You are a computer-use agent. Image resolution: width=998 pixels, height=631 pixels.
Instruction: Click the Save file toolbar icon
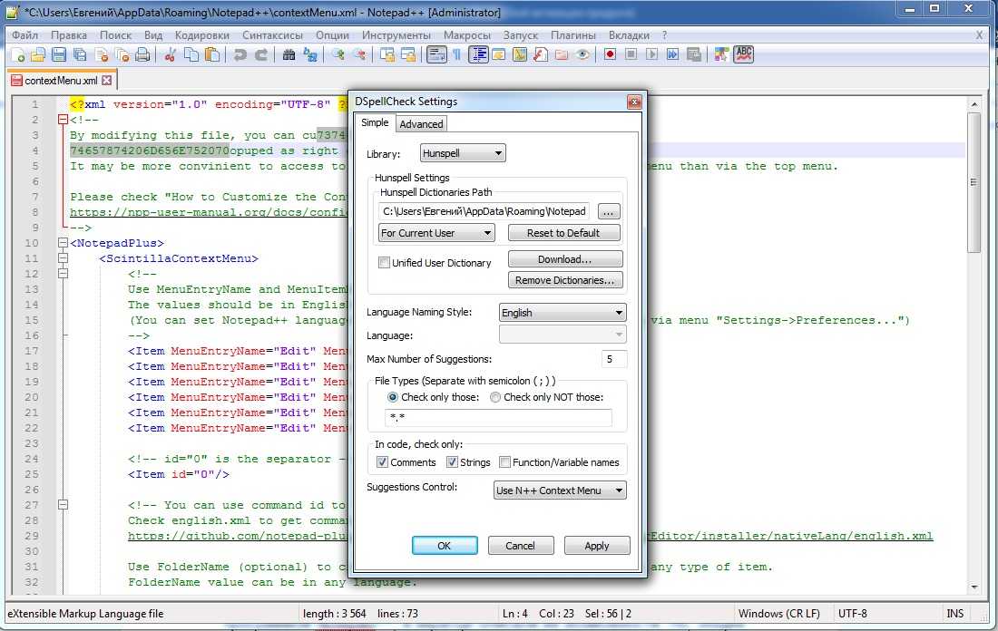point(58,55)
